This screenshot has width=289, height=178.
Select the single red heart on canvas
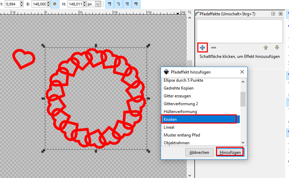(x=23, y=59)
